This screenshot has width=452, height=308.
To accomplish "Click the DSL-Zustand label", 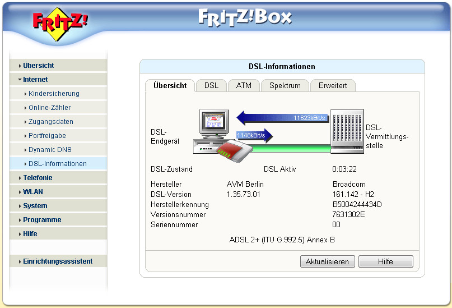I will [171, 169].
